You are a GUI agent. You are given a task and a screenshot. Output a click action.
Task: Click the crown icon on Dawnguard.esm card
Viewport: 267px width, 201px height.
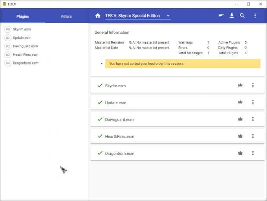(x=240, y=119)
